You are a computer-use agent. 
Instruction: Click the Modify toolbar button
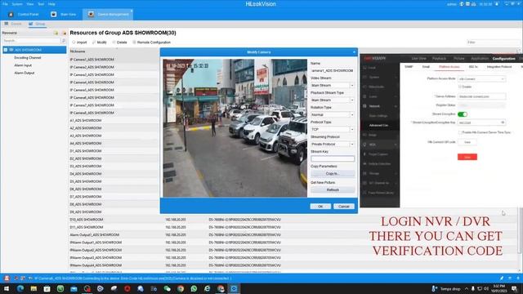point(100,42)
